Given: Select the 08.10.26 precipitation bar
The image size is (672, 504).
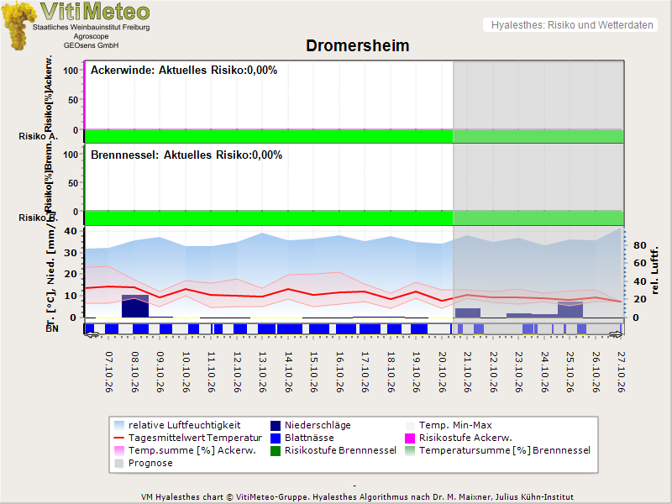Looking at the screenshot, I should click(135, 306).
